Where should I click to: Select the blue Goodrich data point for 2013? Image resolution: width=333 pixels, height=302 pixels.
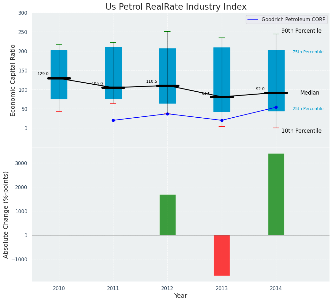222,120
